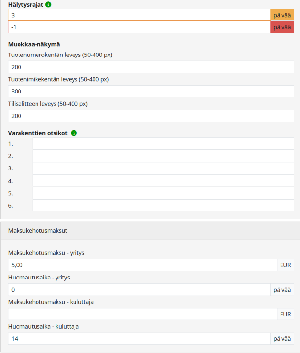Select Varakenttien otsikot field 2
This screenshot has width=300, height=353.
point(163,156)
